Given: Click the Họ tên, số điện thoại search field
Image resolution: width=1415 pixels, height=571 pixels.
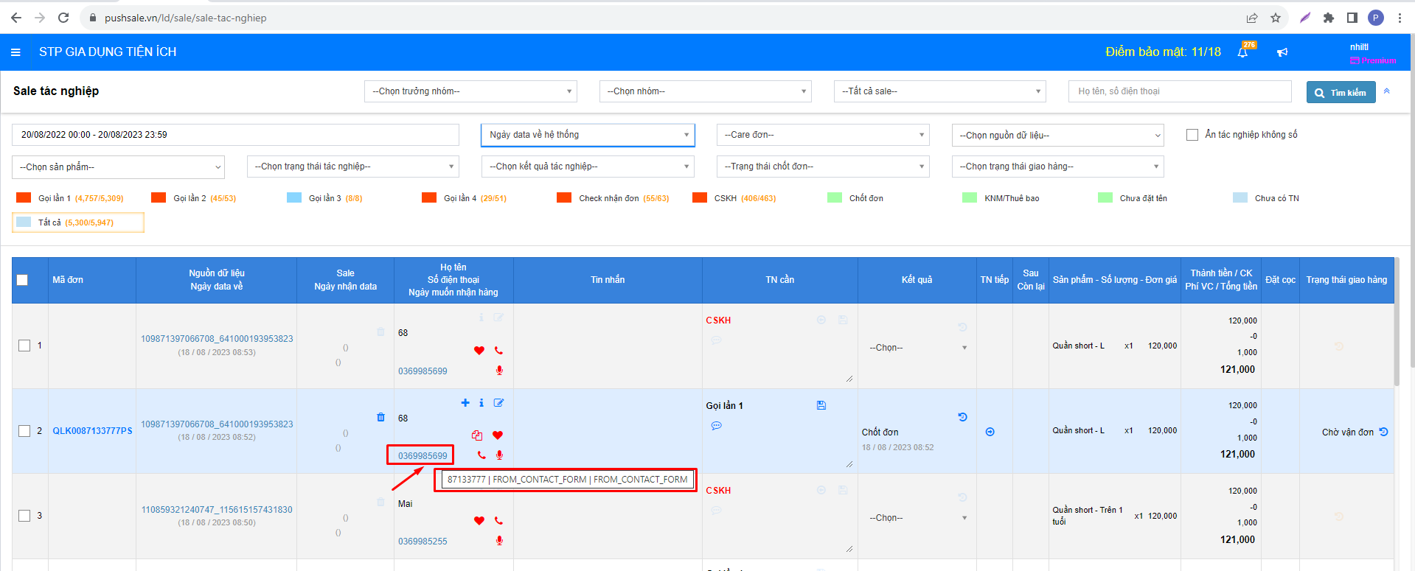Looking at the screenshot, I should coord(1179,91).
